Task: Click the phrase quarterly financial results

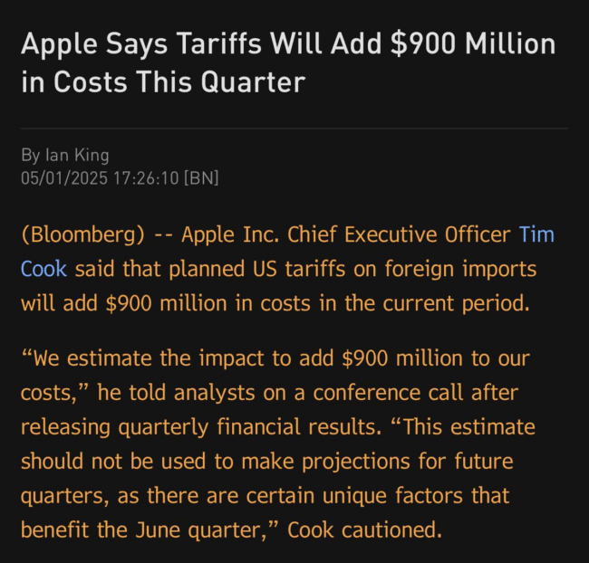Action: 250,427
